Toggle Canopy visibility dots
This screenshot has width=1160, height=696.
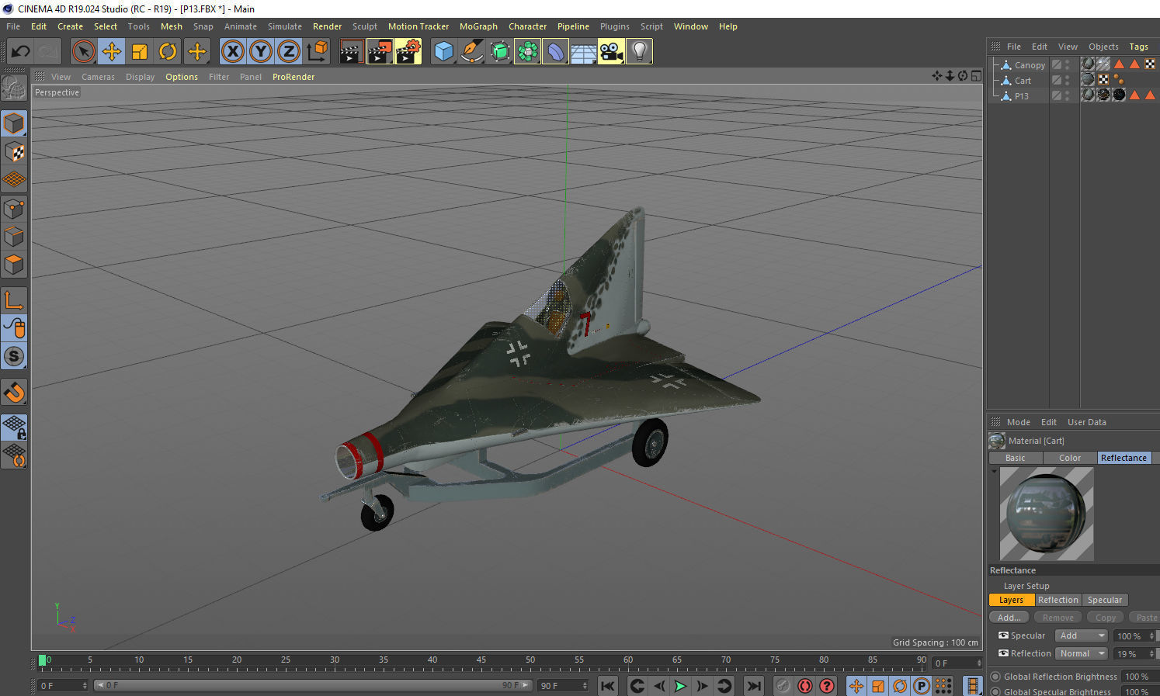[1068, 65]
